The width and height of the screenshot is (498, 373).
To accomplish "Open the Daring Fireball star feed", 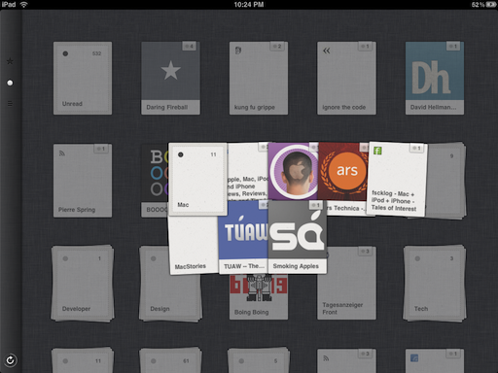I will coord(170,78).
